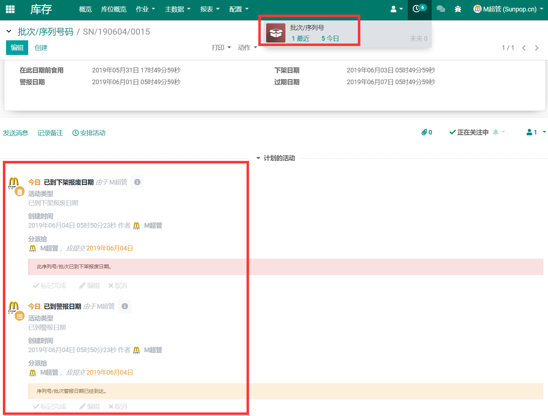Open the notification bell dropdown beside 正在关注中

point(499,132)
